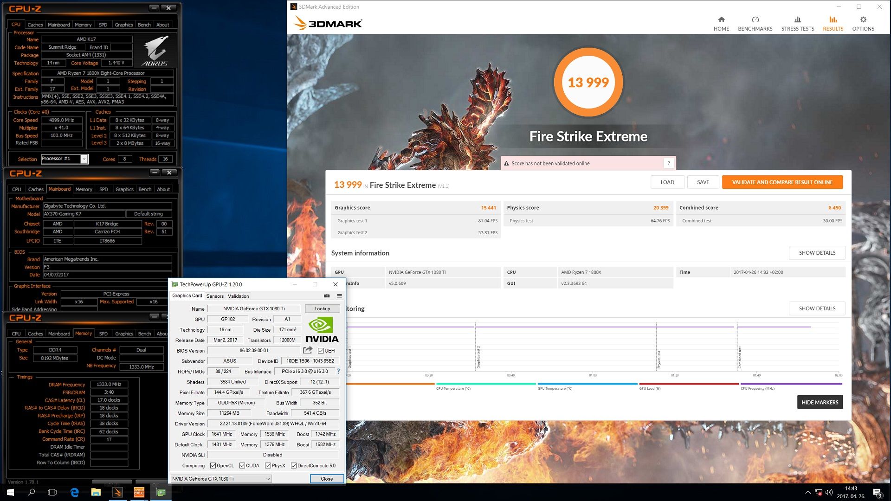Expand the Processor #1 selection dropdown

[84, 159]
